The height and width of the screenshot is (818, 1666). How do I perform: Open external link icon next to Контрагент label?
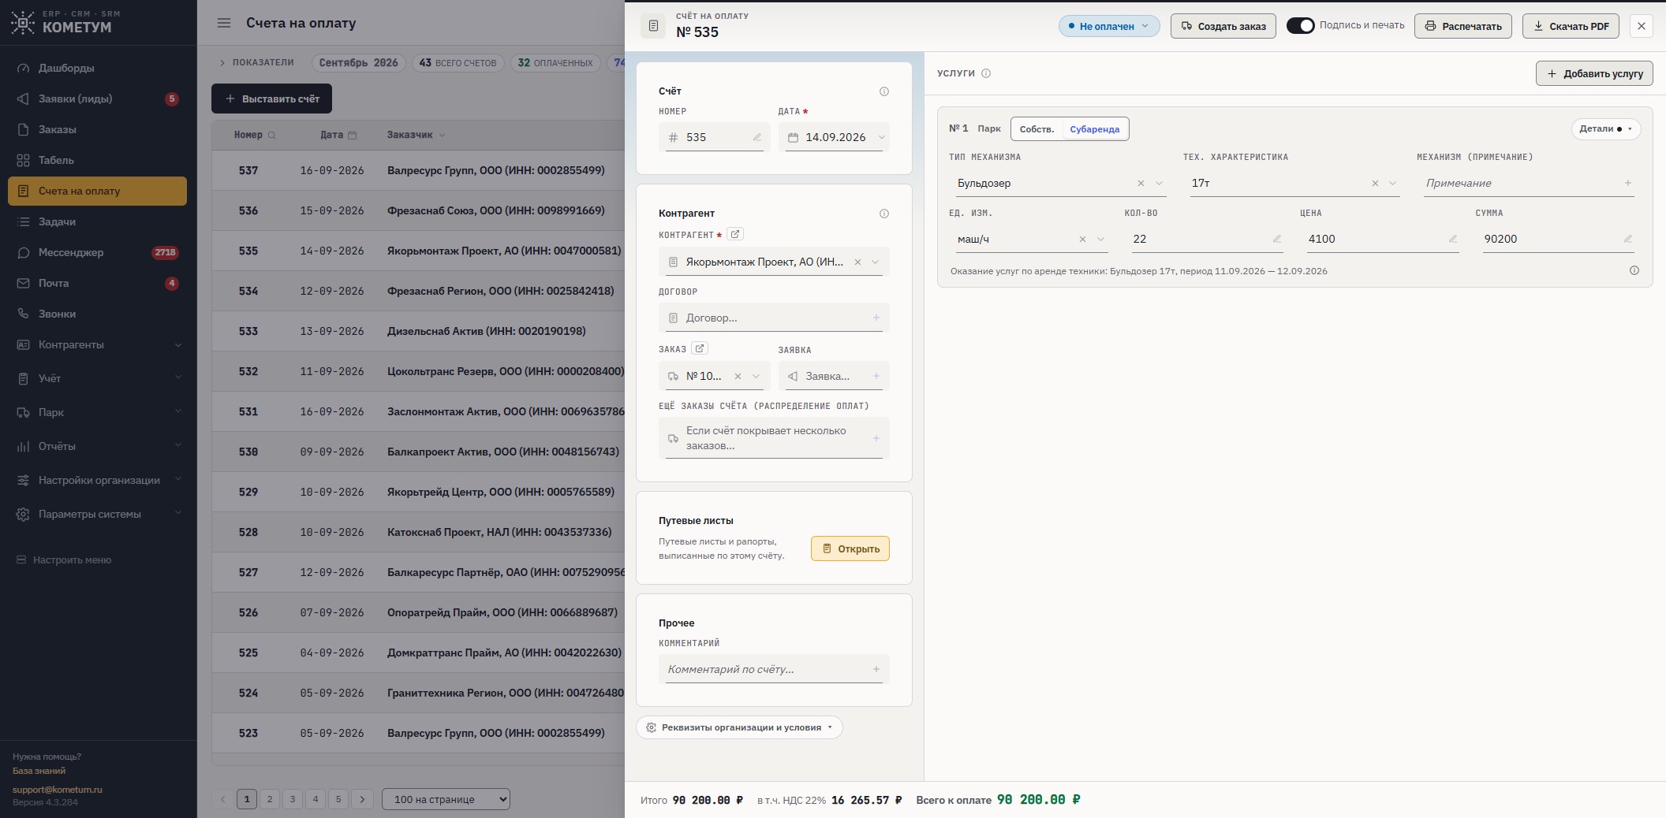735,234
